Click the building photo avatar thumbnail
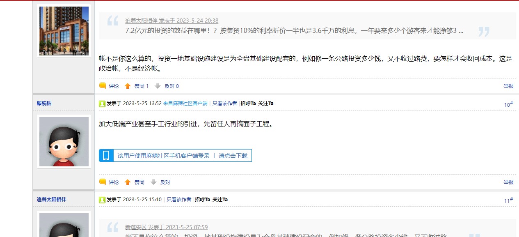 64,31
